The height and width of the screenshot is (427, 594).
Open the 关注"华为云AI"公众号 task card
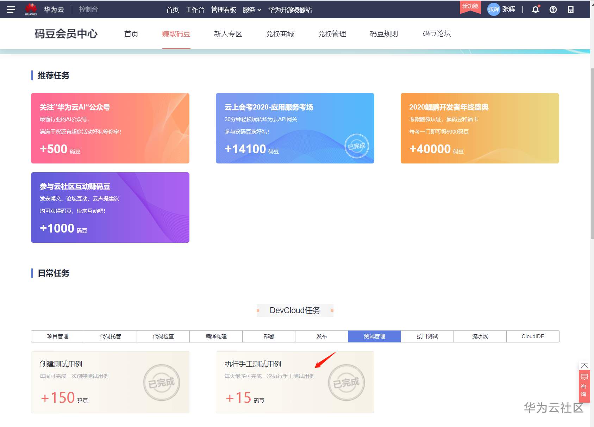tap(110, 128)
